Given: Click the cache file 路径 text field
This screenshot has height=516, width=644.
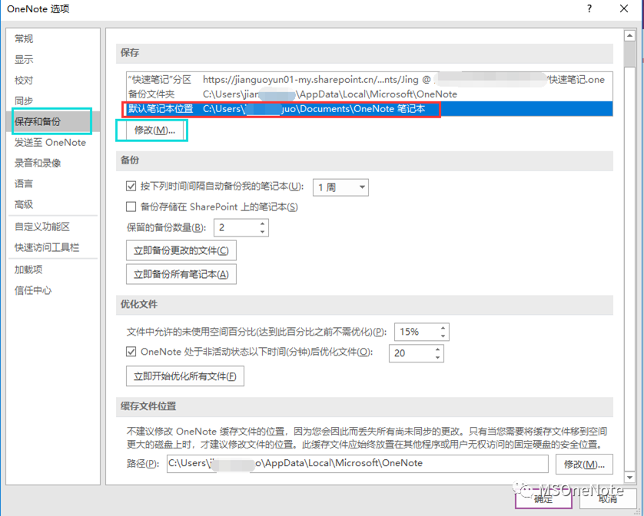Looking at the screenshot, I should (x=357, y=464).
